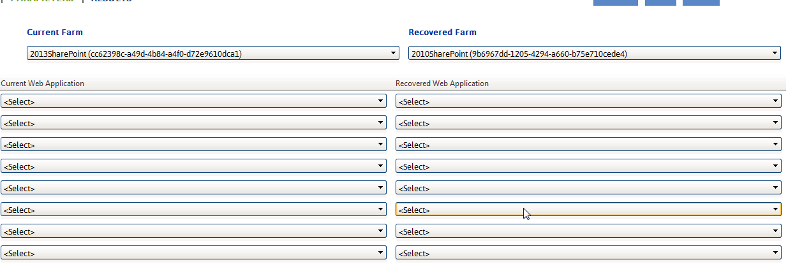Screen dimensions: 802x269
Task: Click the 'Current Web Application' column header
Action: coord(43,84)
